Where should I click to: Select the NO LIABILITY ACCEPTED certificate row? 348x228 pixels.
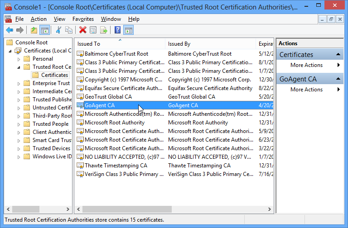pyautogui.click(x=174, y=157)
